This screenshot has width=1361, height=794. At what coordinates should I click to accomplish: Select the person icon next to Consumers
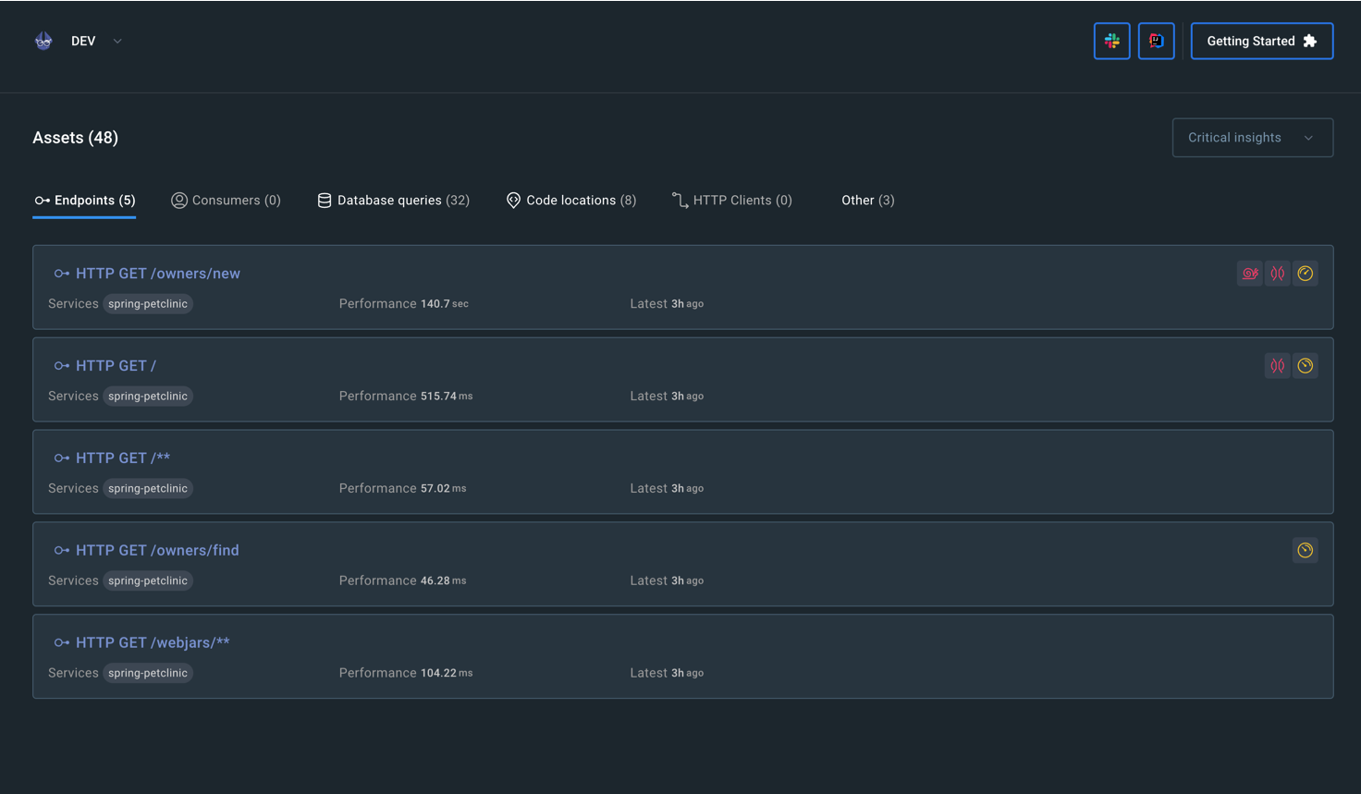[x=178, y=200]
